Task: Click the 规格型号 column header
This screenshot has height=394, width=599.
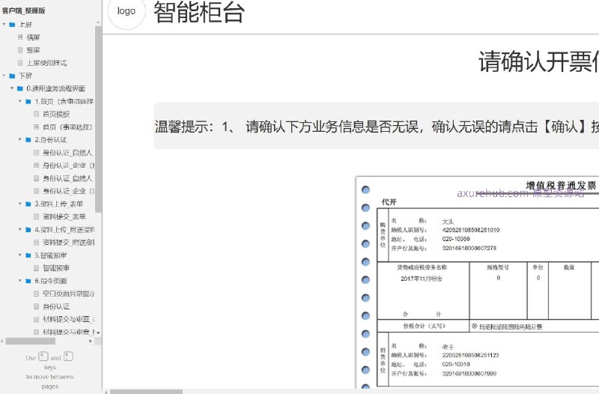Action: (498, 267)
